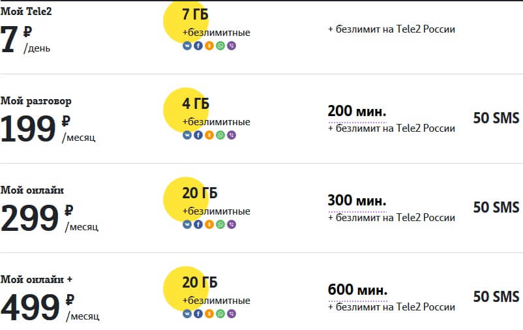Click the dotted-underlined 300 мин. text
This screenshot has width=523, height=330.
[357, 200]
